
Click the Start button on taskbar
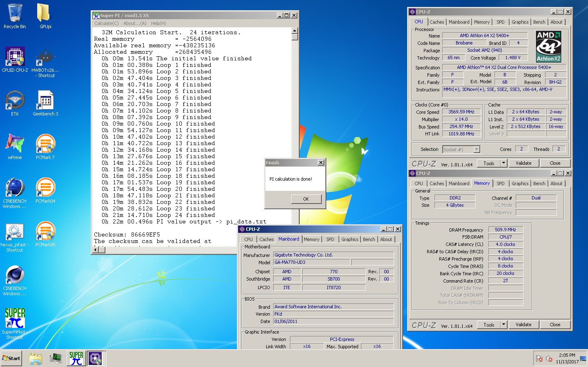click(x=11, y=358)
